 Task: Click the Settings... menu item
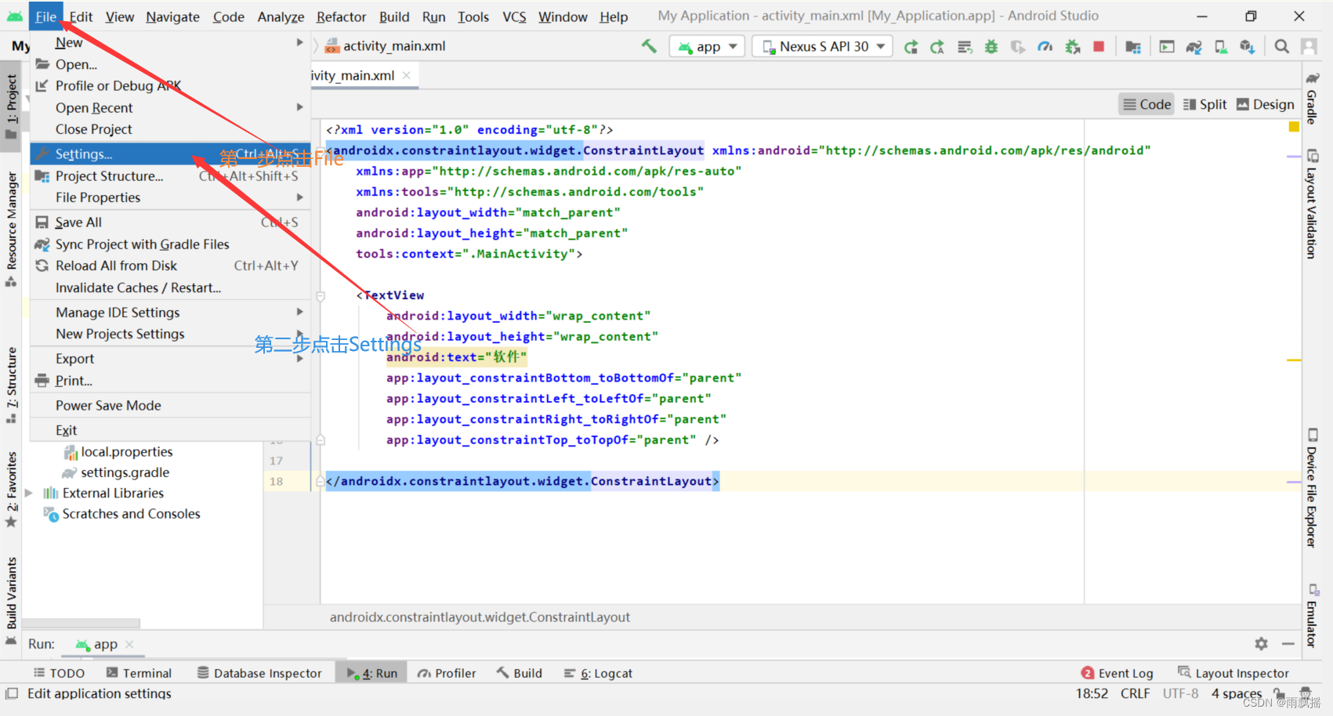click(x=170, y=154)
